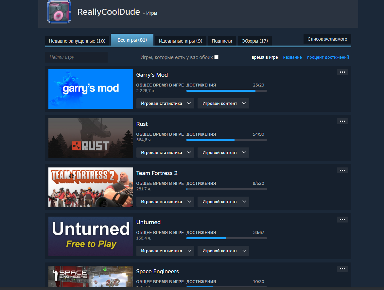The width and height of the screenshot is (384, 290).
Task: Expand Garry's Mod Игровая статистика dropdown
Action: [x=165, y=103]
